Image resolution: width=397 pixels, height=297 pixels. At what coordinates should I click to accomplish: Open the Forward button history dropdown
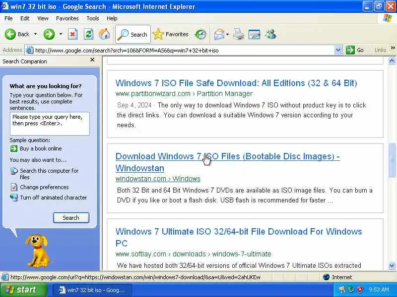[61, 34]
